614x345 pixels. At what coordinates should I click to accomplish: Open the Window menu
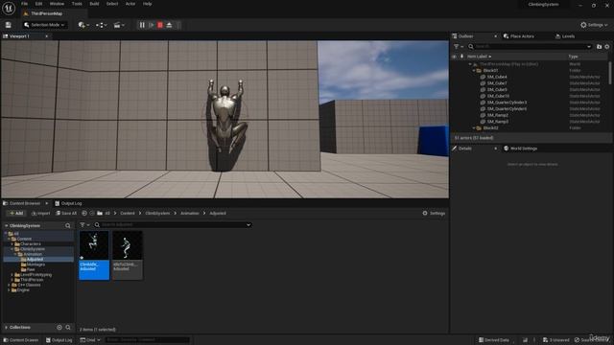(57, 4)
